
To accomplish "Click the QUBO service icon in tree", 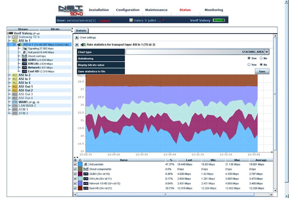I will pyautogui.click(x=24, y=60).
